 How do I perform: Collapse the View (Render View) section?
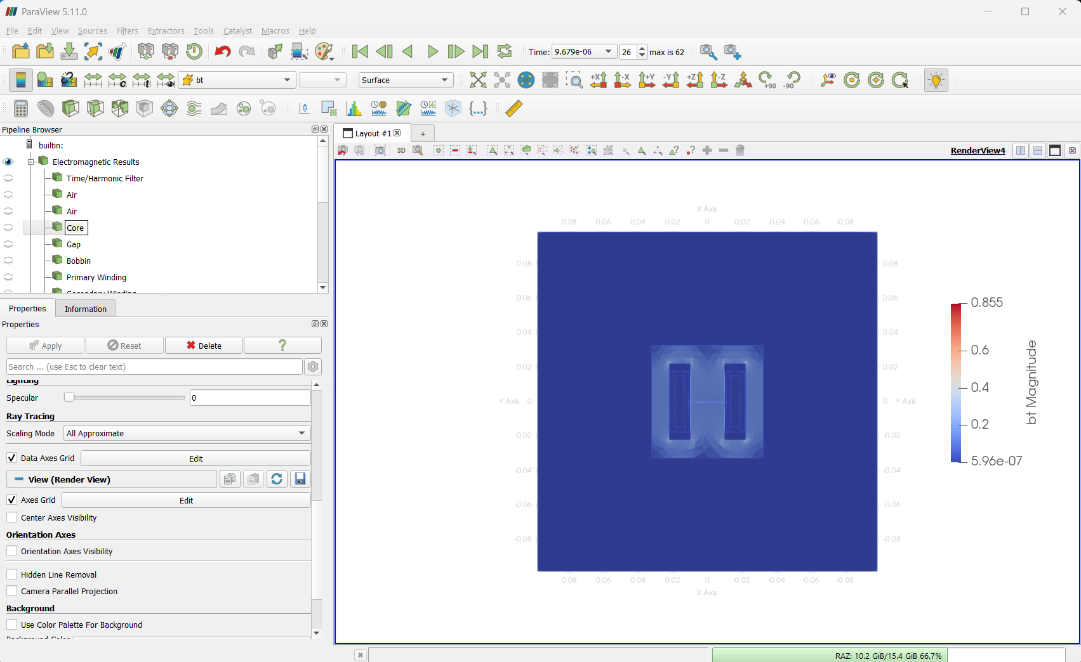tap(19, 479)
